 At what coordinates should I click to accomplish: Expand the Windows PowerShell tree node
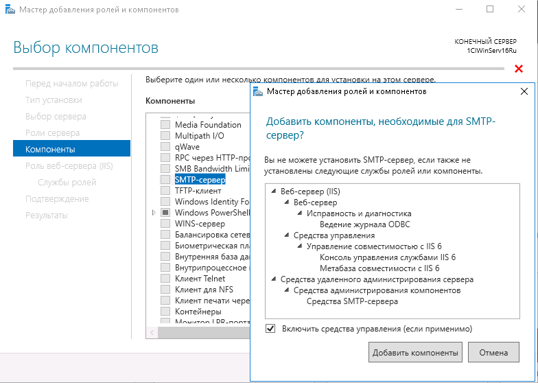tap(154, 213)
